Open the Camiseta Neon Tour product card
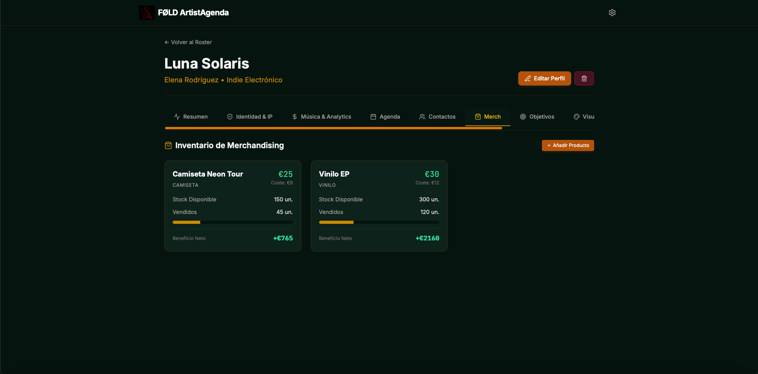 click(x=233, y=206)
